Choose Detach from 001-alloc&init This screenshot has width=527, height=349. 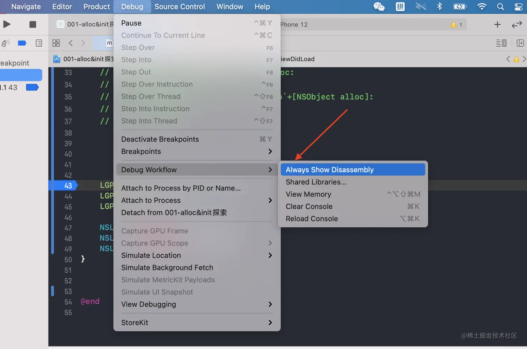pos(197,212)
